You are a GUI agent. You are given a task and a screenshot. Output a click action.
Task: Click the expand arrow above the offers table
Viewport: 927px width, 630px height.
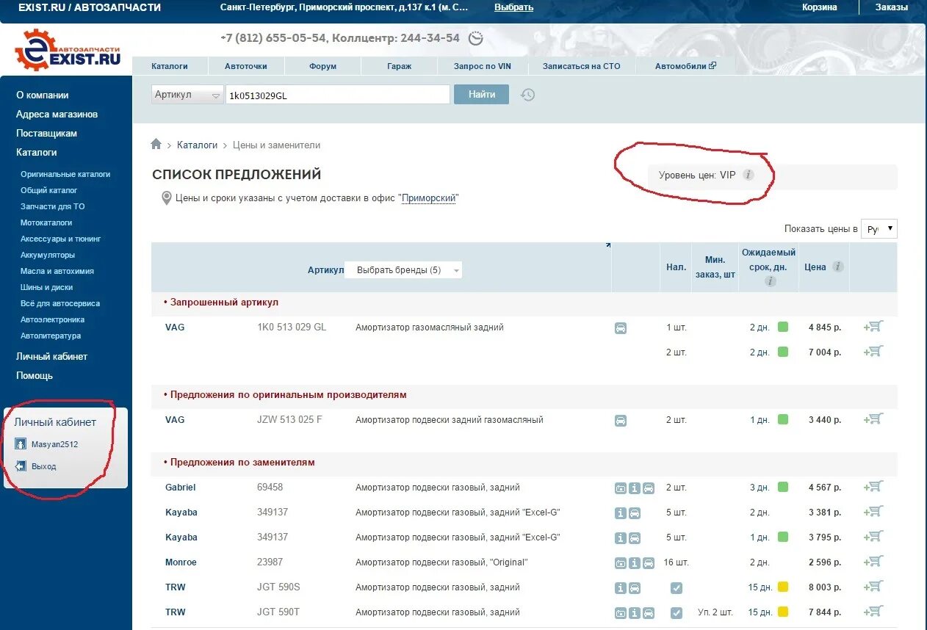point(608,245)
